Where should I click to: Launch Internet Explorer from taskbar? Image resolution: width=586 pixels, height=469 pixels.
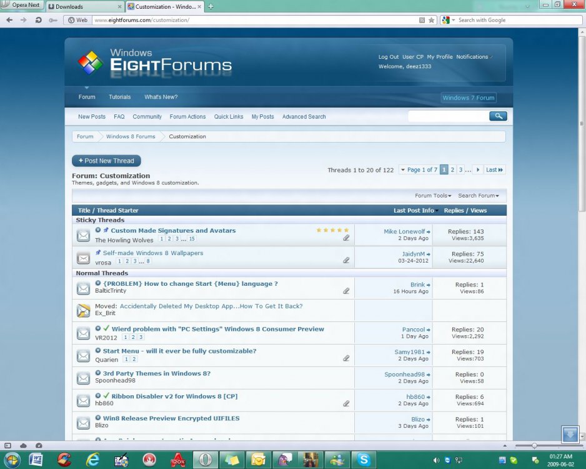tap(92, 460)
